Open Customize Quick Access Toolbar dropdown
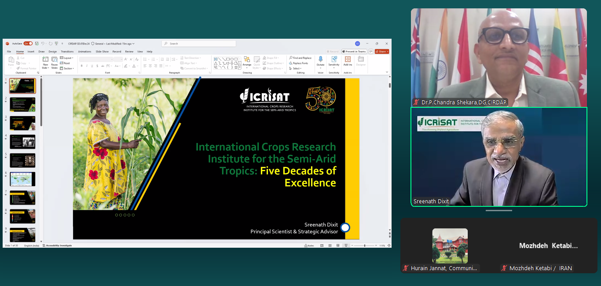 (x=62, y=44)
